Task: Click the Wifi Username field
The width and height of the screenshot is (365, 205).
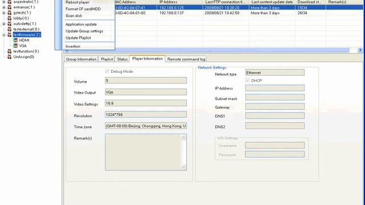Action: [275, 145]
